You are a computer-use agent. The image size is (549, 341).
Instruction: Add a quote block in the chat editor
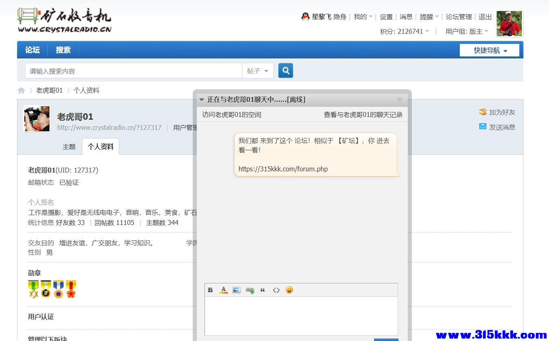click(263, 290)
